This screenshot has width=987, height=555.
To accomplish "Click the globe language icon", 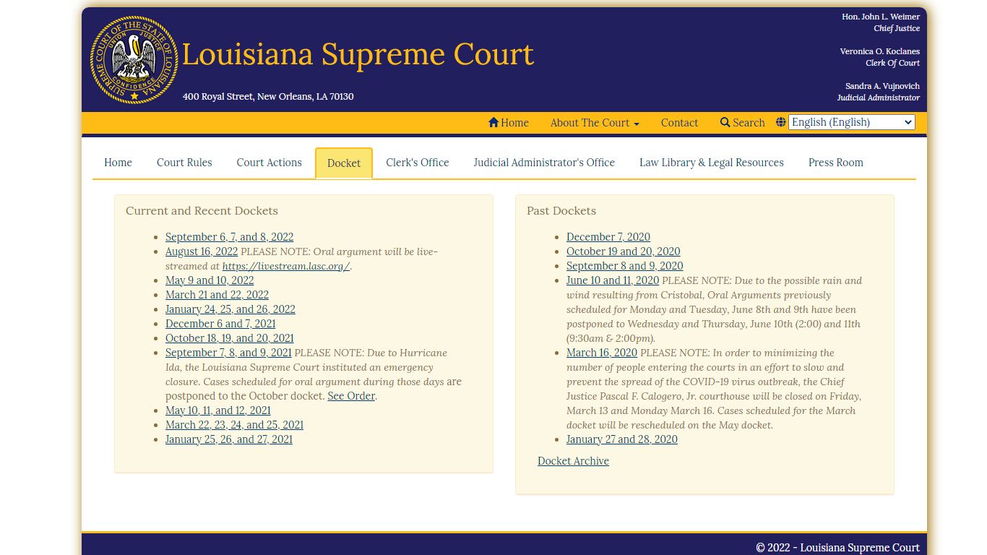I will 781,122.
